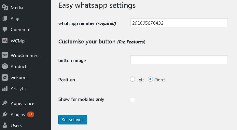Open the Plugins menu item
Screen dimensions: 237x130
[x=18, y=114]
